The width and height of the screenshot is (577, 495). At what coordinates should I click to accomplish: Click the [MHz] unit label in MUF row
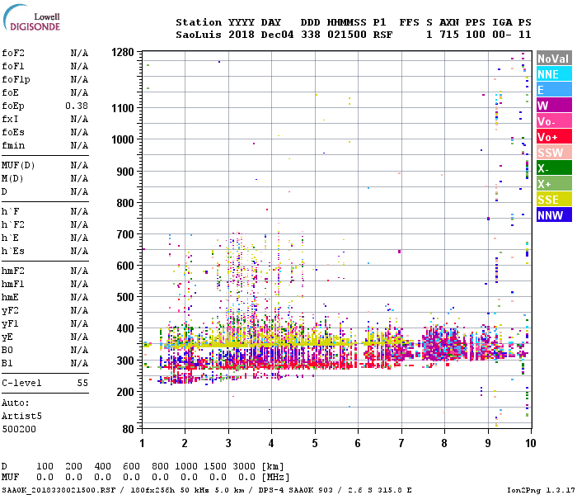pyautogui.click(x=275, y=478)
